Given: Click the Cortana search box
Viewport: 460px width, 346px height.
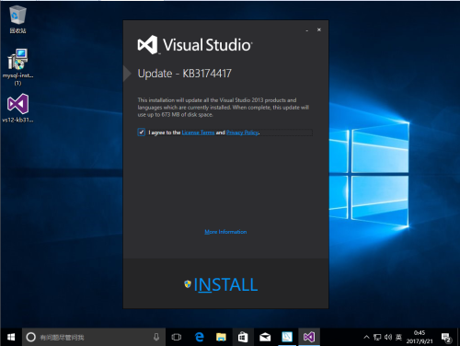Looking at the screenshot, I should [x=94, y=337].
